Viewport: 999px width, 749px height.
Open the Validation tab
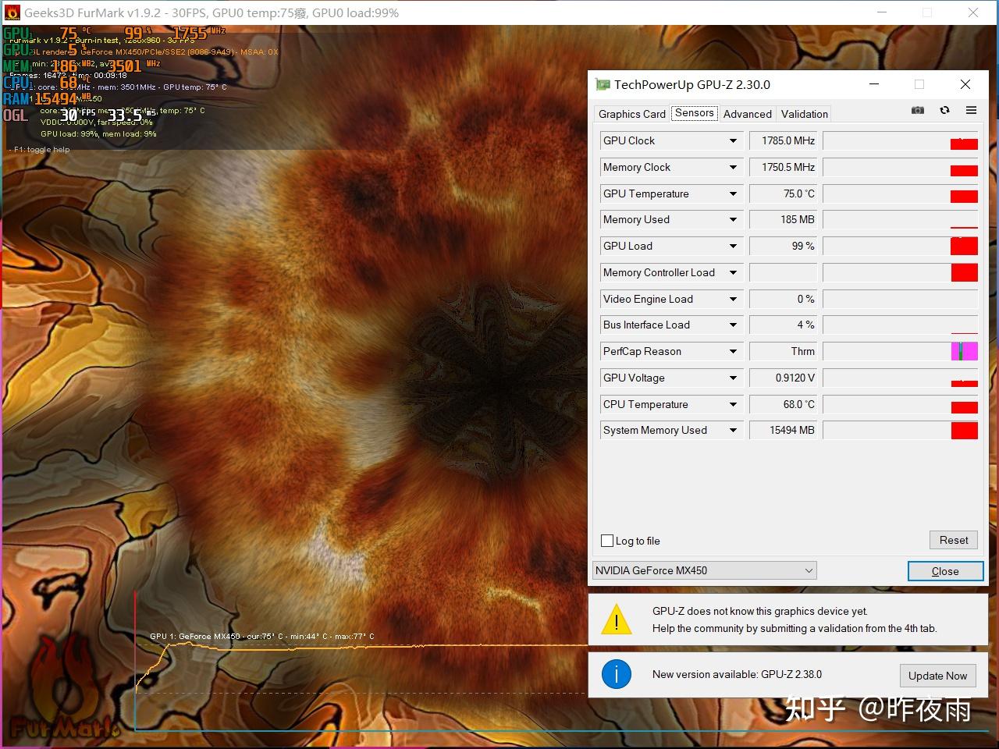(805, 114)
